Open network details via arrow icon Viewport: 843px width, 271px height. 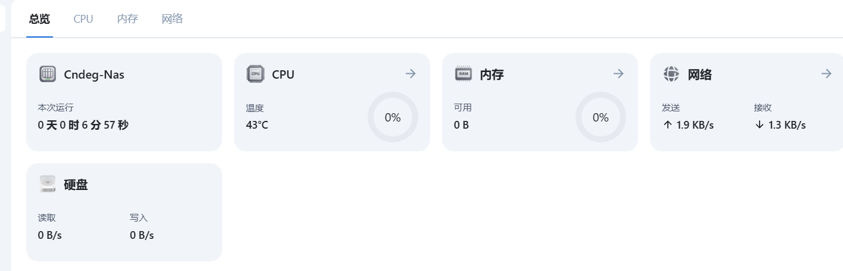(x=826, y=74)
